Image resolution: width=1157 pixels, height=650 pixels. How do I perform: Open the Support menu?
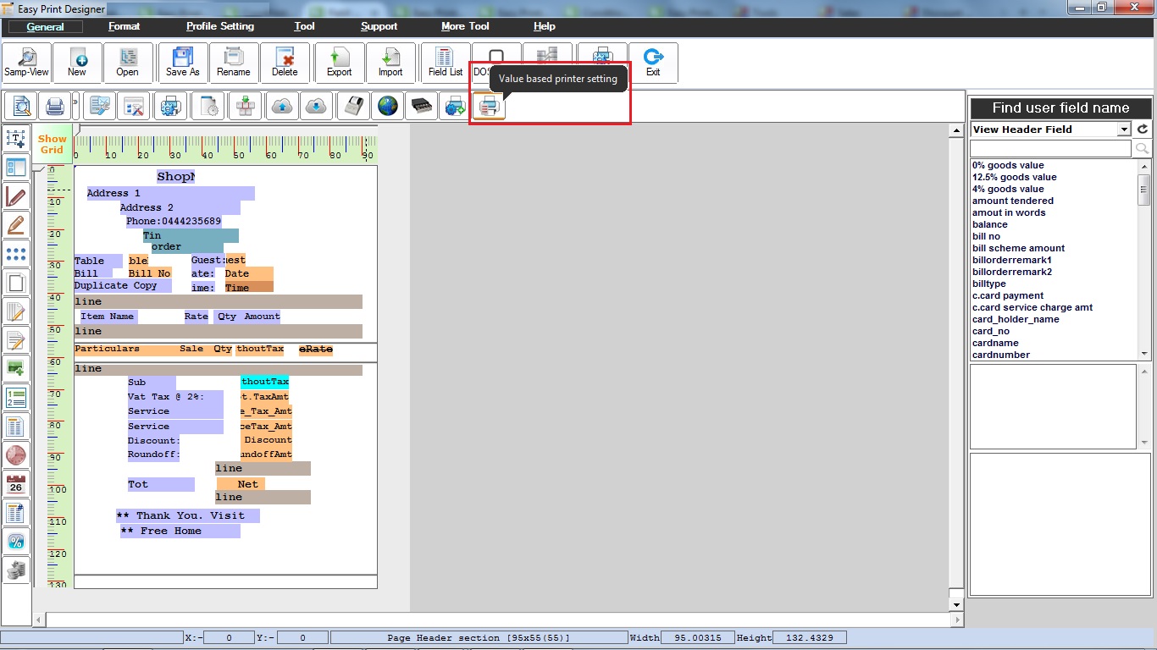[379, 26]
